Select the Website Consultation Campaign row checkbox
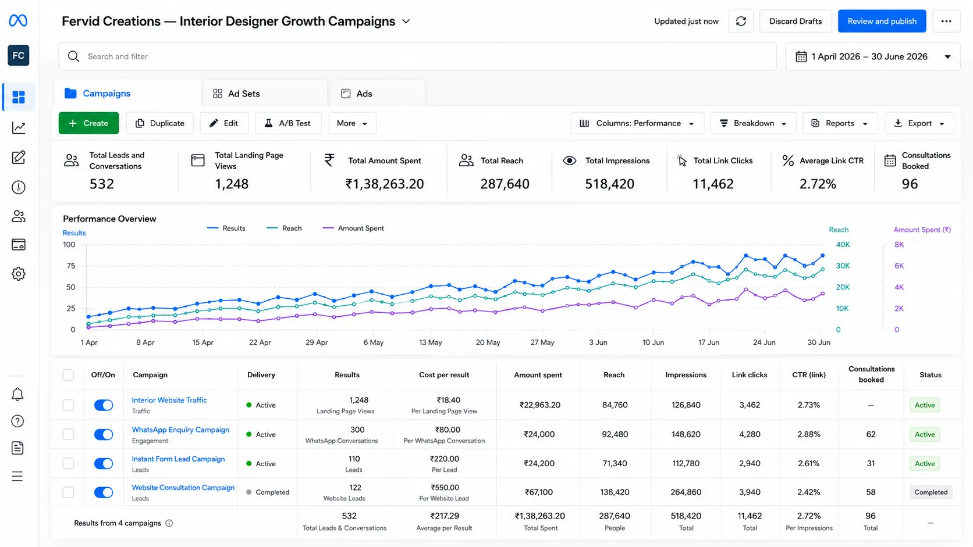Image resolution: width=973 pixels, height=547 pixels. [x=68, y=492]
